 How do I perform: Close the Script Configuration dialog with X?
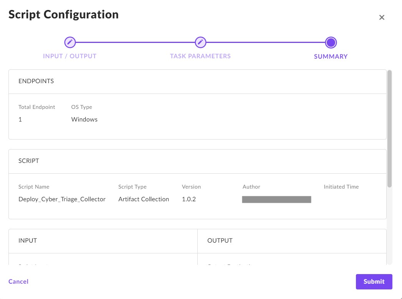[x=382, y=17]
